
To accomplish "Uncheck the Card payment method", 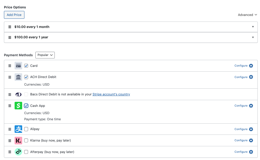I will [x=26, y=66].
